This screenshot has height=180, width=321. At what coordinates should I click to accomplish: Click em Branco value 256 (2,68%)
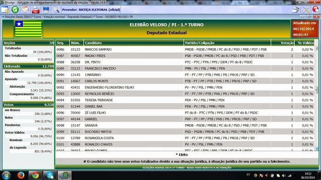[x=43, y=114]
